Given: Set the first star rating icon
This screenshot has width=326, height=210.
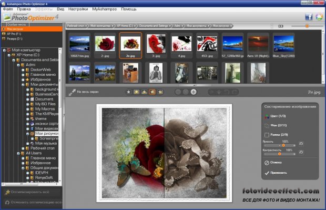Looking at the screenshot, I should pos(128,92).
